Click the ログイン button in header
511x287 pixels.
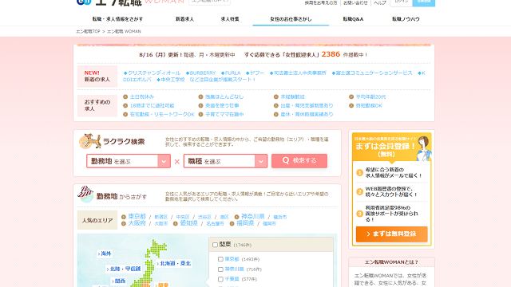pyautogui.click(x=401, y=2)
